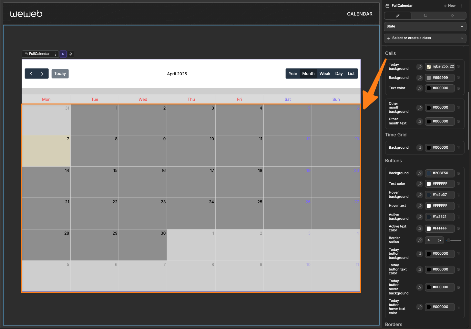This screenshot has height=329, width=471.
Task: Open the panel's three-dot options menu
Action: tap(462, 6)
